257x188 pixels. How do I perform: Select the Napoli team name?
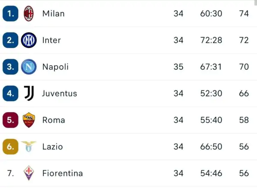point(55,67)
